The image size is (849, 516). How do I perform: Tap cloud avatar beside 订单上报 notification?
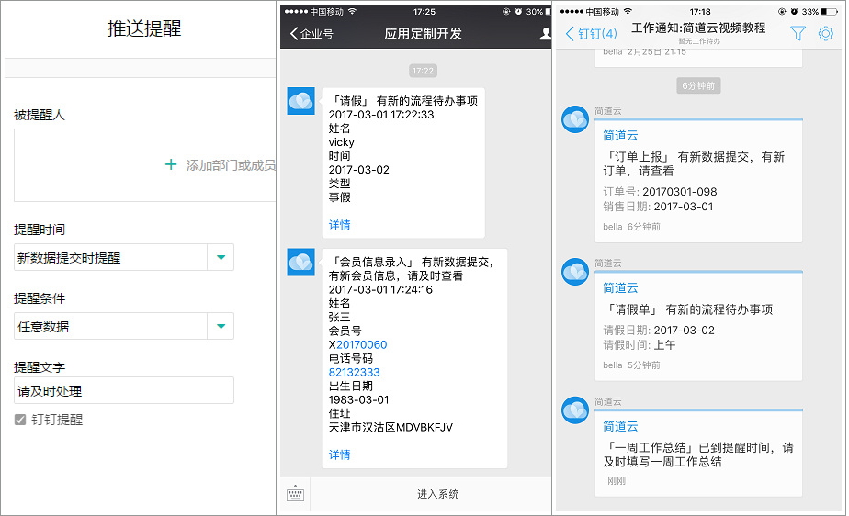click(575, 119)
